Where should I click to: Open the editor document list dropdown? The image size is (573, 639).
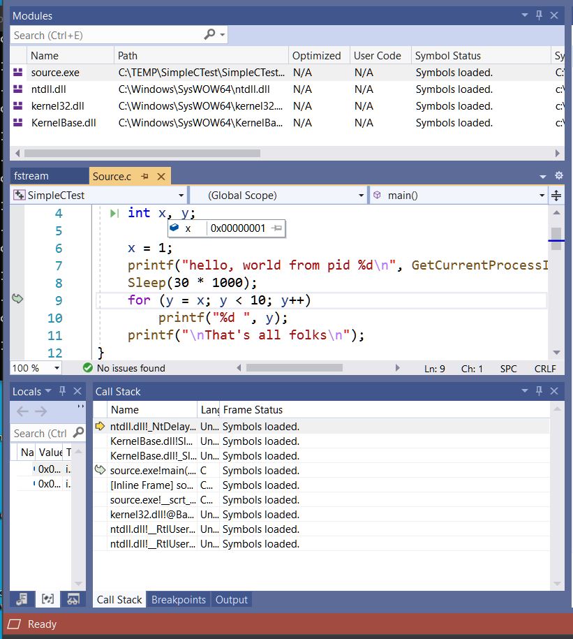(542, 177)
